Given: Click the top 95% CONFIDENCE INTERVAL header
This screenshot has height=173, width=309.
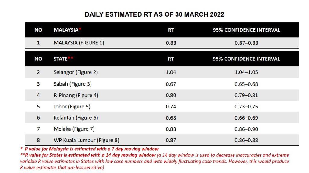Looking at the screenshot, I should pyautogui.click(x=246, y=30).
